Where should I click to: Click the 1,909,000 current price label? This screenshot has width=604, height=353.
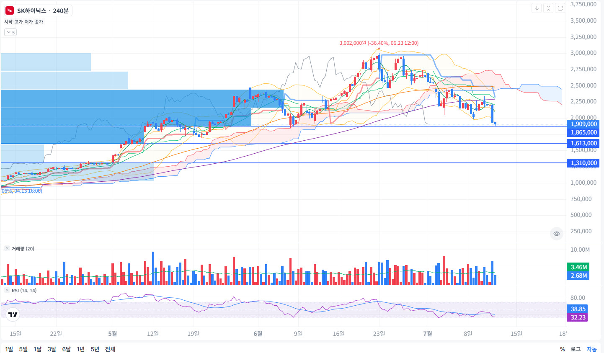coord(583,124)
